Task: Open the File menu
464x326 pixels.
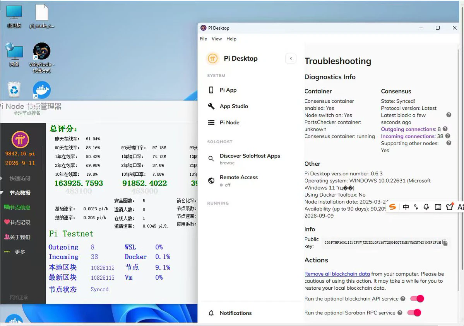Action: [x=203, y=39]
